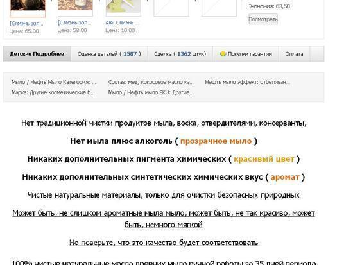Click fifth empty product thumbnail placeholder

(x=219, y=8)
